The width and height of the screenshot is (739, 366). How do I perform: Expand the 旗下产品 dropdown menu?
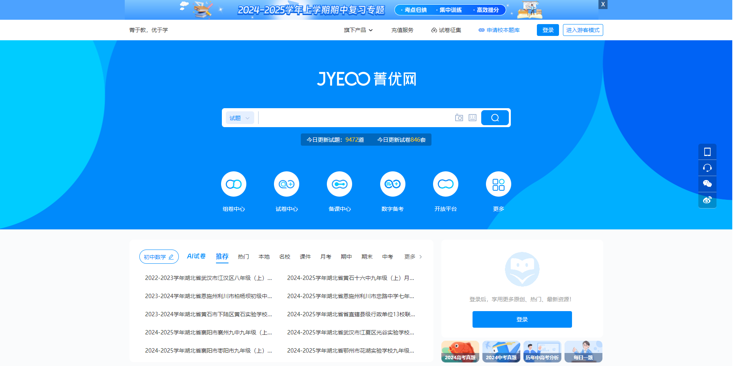358,30
